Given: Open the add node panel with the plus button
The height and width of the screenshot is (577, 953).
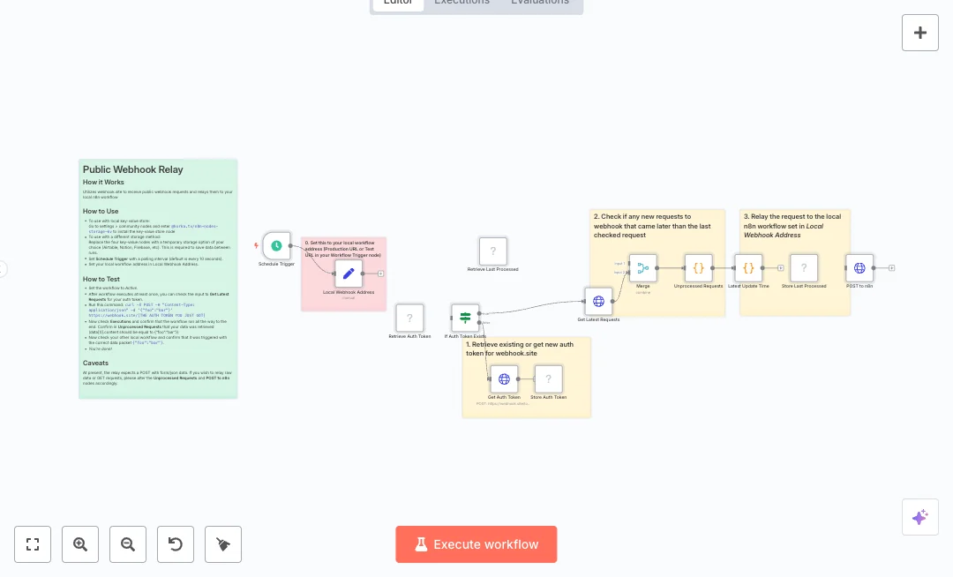Looking at the screenshot, I should 919,33.
